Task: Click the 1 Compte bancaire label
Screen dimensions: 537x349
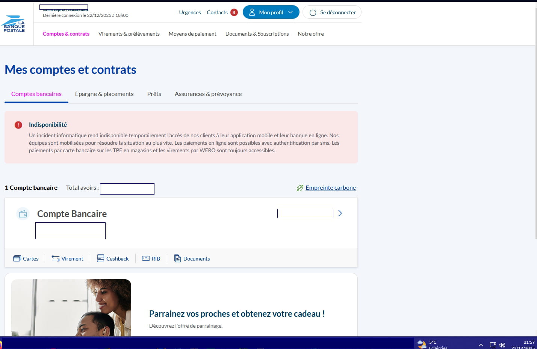Action: point(31,188)
